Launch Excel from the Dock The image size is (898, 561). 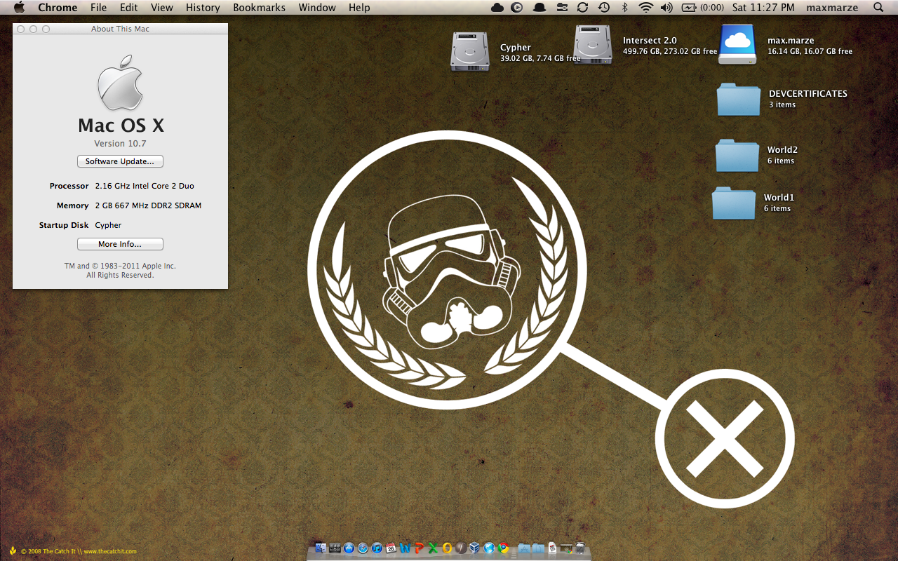pos(433,548)
